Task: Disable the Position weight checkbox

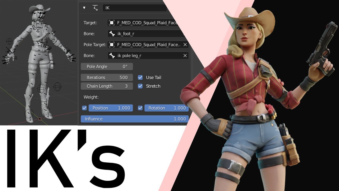Action: (x=84, y=108)
